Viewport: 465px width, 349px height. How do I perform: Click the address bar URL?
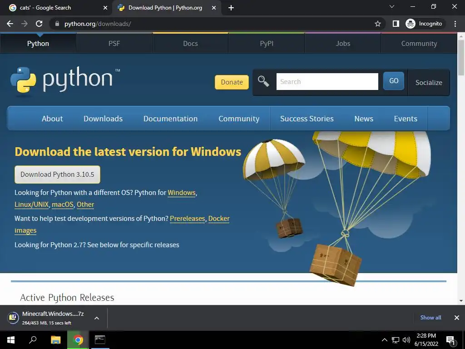pos(98,24)
